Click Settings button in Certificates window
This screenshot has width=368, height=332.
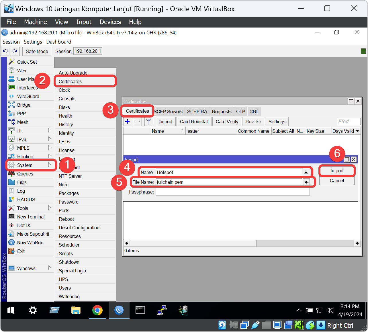pyautogui.click(x=277, y=122)
